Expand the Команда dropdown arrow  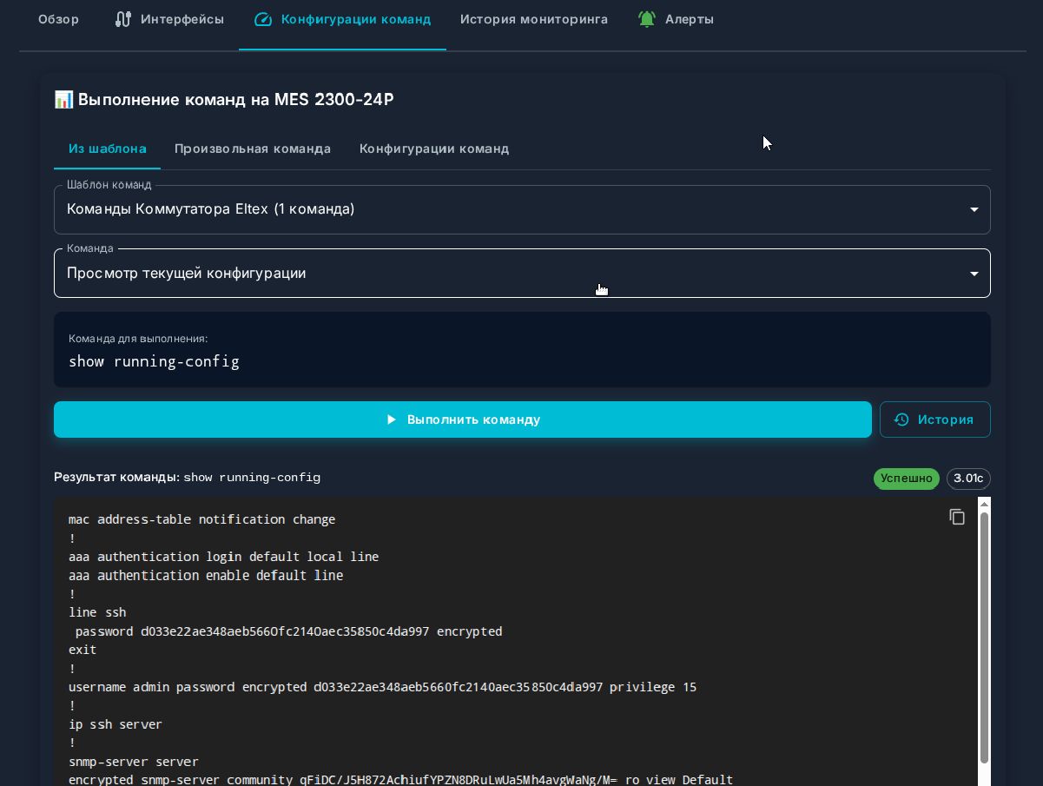[x=974, y=274]
